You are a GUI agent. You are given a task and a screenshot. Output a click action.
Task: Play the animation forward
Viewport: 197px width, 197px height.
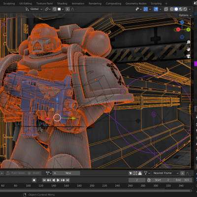tap(58, 180)
